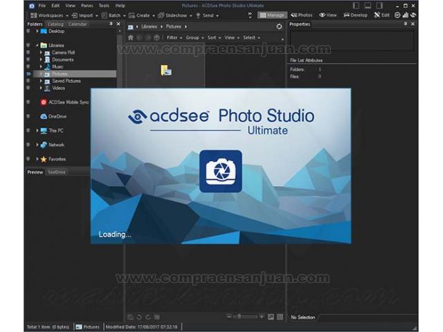
Task: Open the Import dropdown
Action: 84,15
